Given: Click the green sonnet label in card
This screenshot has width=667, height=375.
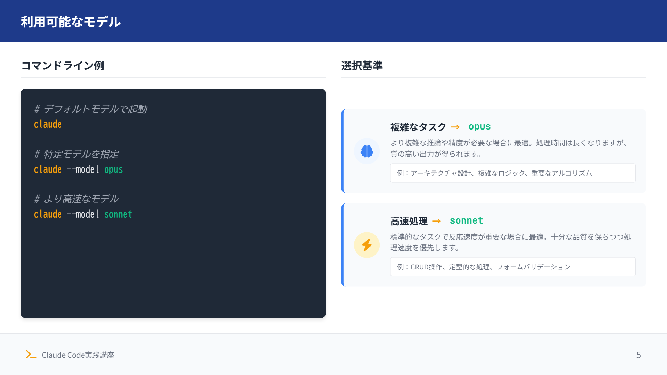Looking at the screenshot, I should coord(466,221).
